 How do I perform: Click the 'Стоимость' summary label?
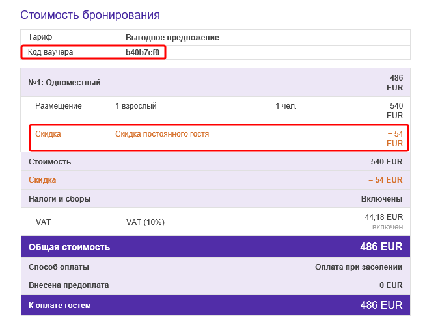pos(49,162)
